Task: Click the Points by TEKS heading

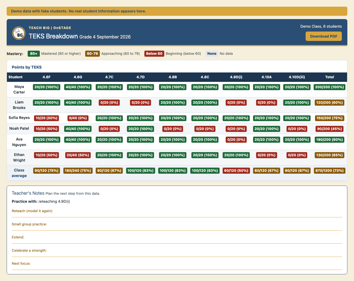Action: point(27,67)
